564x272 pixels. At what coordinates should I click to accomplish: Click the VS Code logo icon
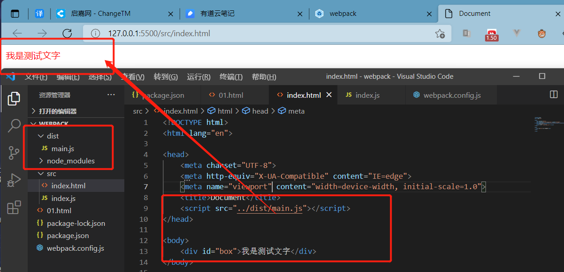[x=11, y=76]
